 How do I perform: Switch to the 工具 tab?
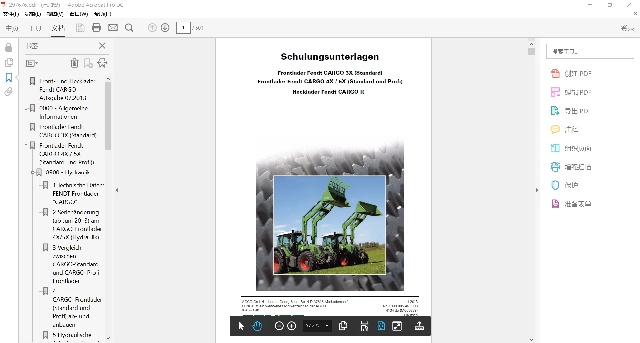[x=35, y=28]
